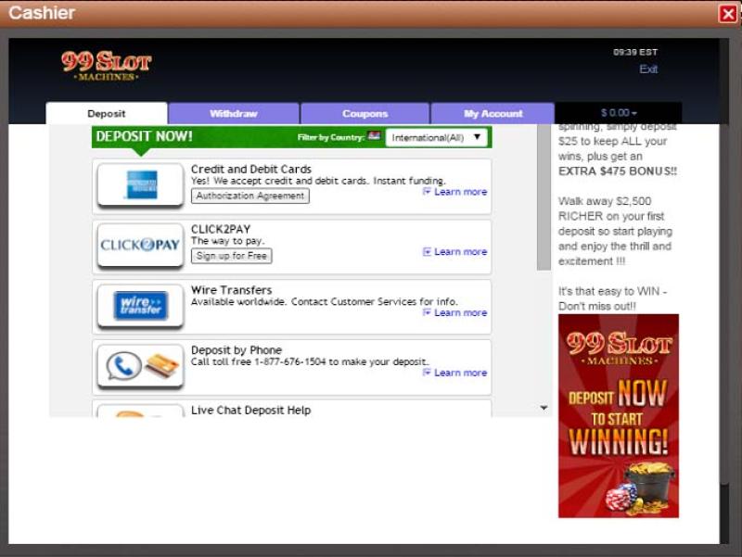Click the country flag icon beside filter

(375, 137)
